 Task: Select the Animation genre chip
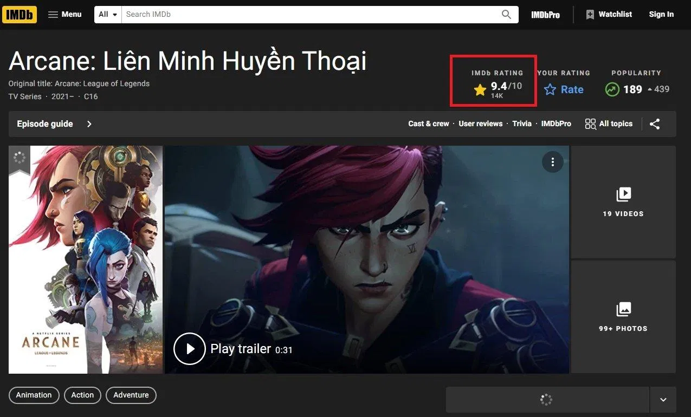[x=34, y=395]
